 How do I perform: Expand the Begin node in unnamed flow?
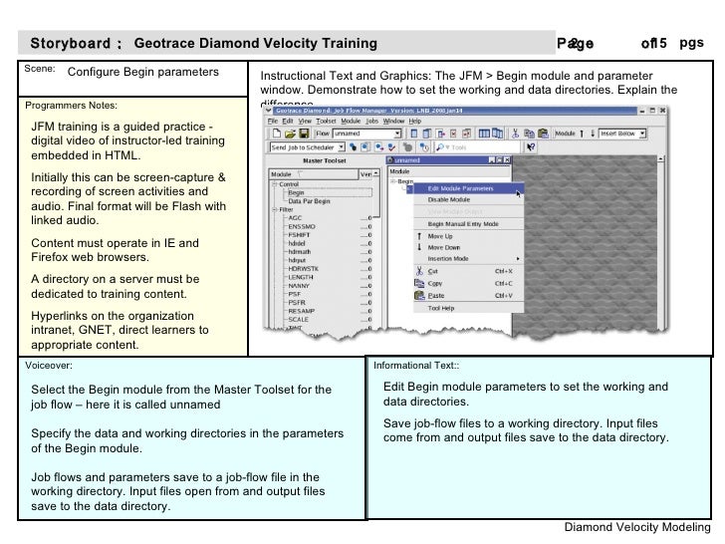[393, 181]
